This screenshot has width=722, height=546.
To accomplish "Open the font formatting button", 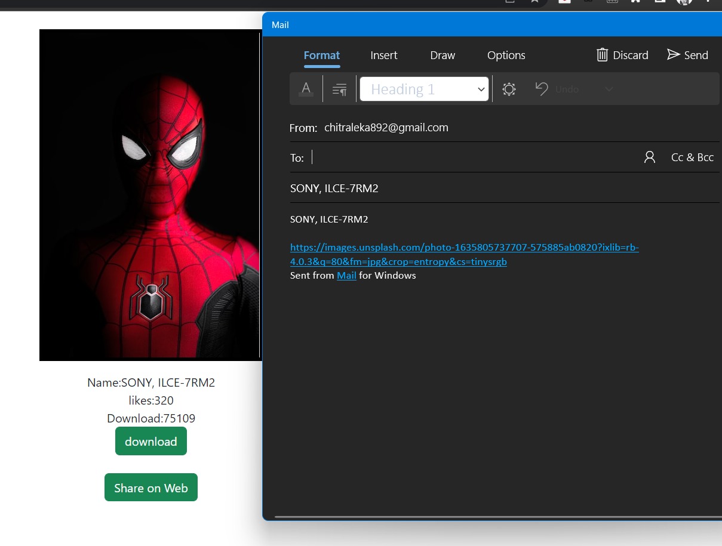I will (x=306, y=90).
